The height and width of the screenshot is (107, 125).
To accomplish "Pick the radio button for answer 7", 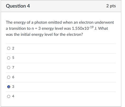I will (9, 67).
